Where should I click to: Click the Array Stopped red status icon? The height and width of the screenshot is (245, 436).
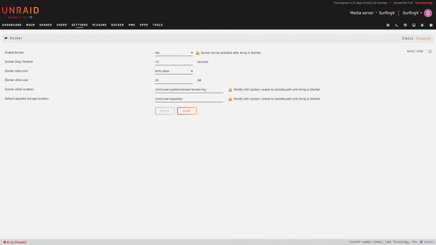tap(4, 242)
